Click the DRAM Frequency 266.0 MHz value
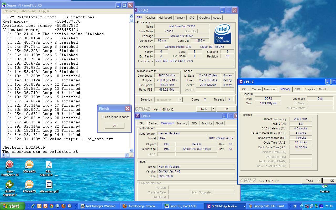Viewport: 336px width, 210px height. [x=301, y=119]
